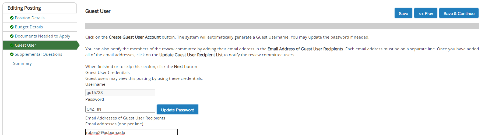Click the checkmark icon by Documents Needed to Apply
Screen dimensions: 481x135
click(x=12, y=36)
